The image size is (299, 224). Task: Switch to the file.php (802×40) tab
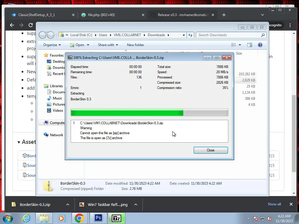tap(101, 15)
